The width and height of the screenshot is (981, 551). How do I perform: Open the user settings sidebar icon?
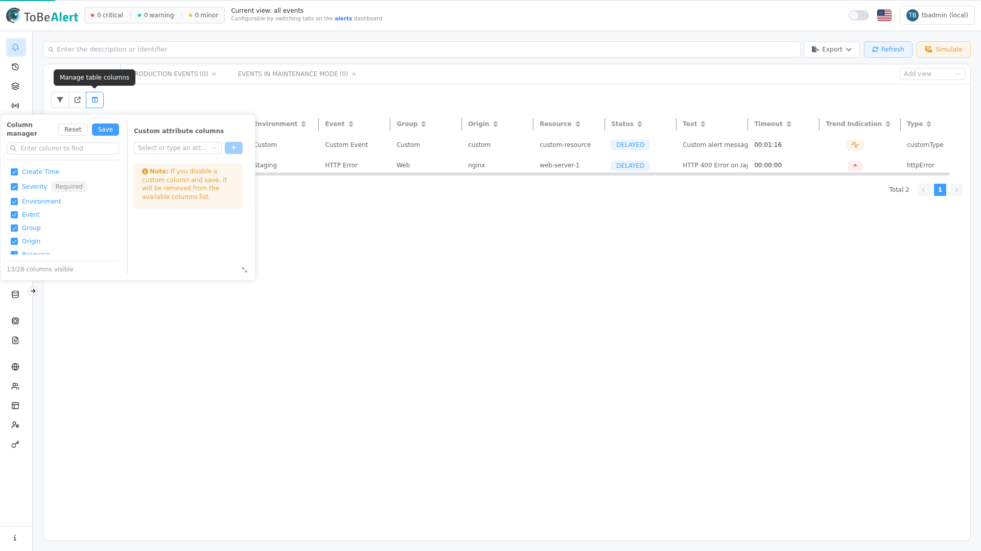point(15,425)
